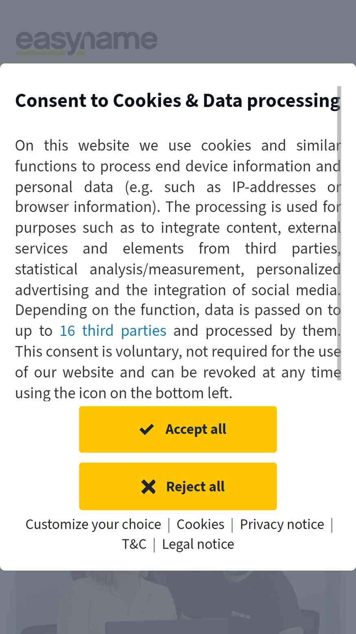The width and height of the screenshot is (356, 634).
Task: Open the T&C link
Action: pos(134,544)
